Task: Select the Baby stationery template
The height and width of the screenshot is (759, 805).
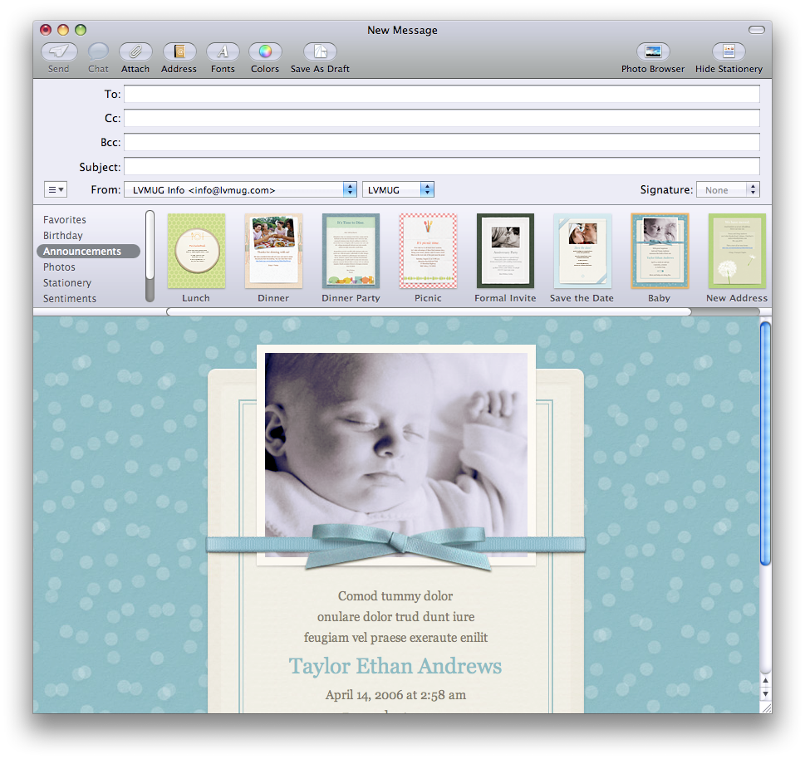Action: [659, 251]
